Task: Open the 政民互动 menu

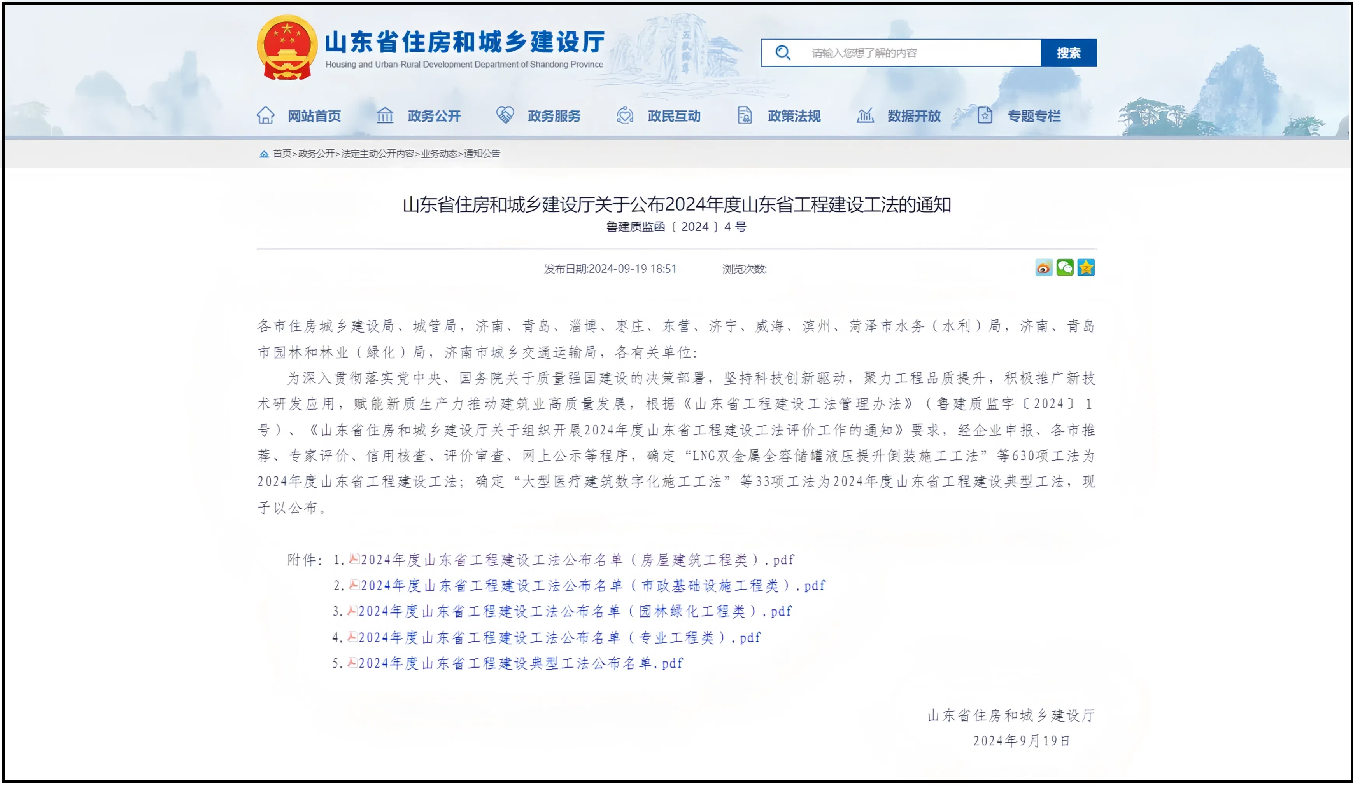Action: (674, 116)
